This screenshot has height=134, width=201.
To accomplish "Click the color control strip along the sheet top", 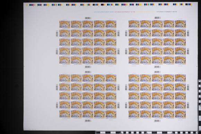I will [x=109, y=5].
